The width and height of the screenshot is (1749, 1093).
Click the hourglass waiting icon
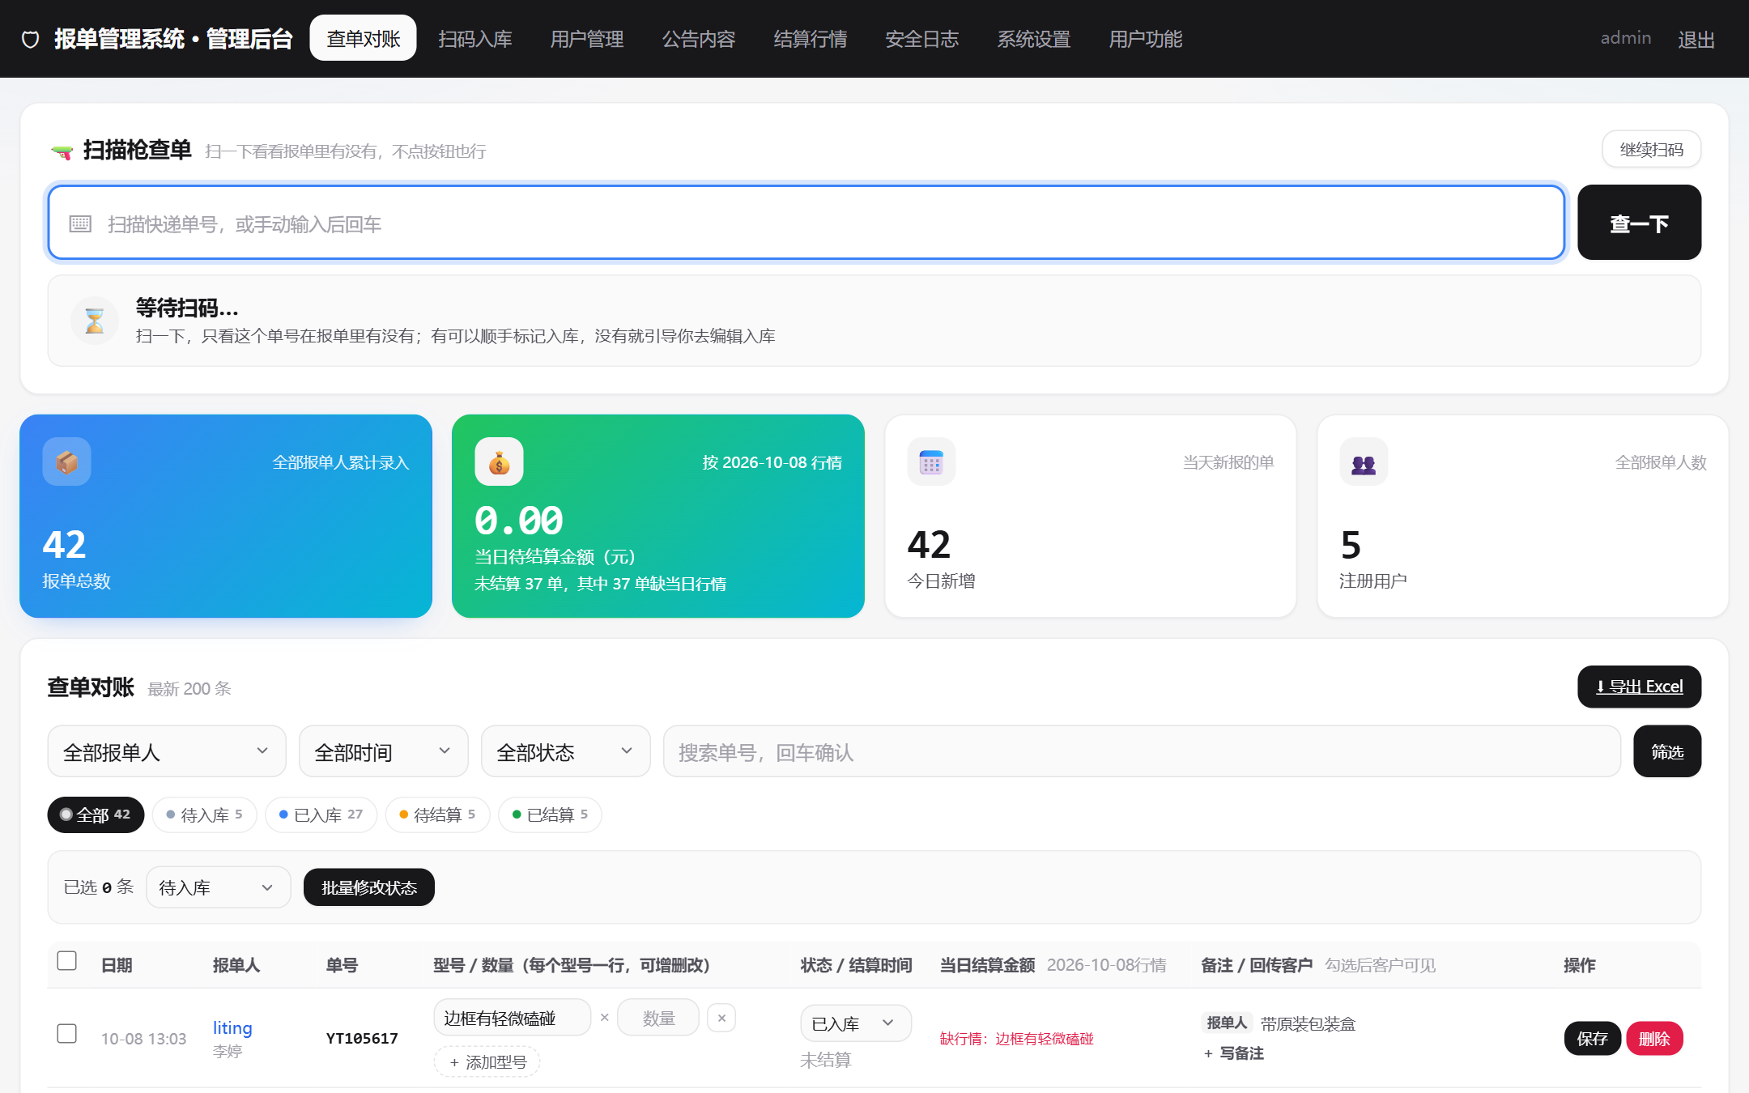(x=95, y=321)
